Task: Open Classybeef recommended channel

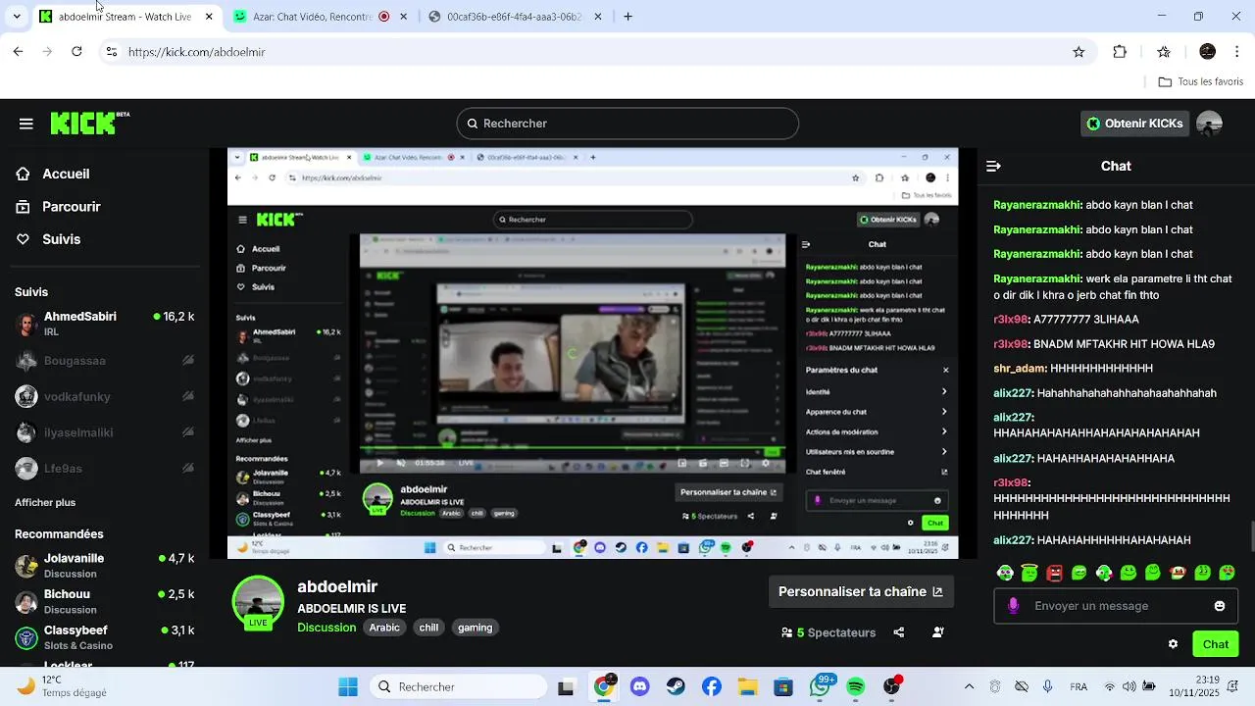Action: coord(105,637)
